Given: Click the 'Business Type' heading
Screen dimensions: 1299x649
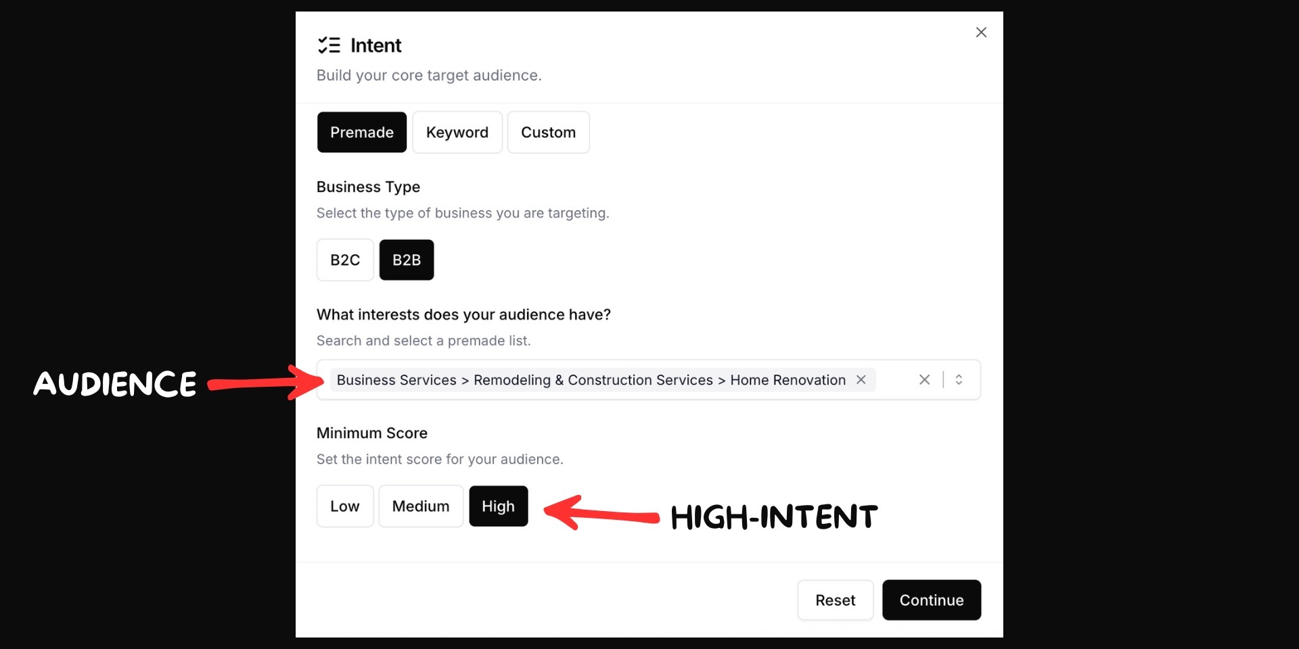Looking at the screenshot, I should 368,187.
